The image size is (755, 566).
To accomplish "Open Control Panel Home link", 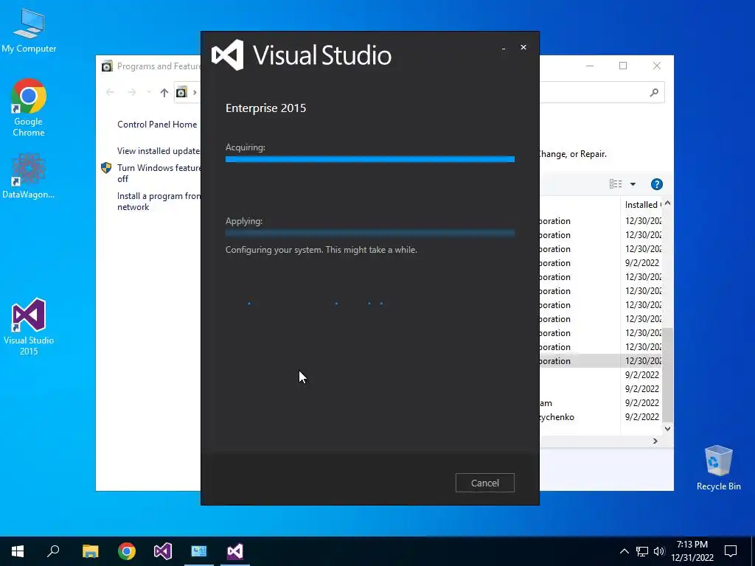I will tap(157, 124).
